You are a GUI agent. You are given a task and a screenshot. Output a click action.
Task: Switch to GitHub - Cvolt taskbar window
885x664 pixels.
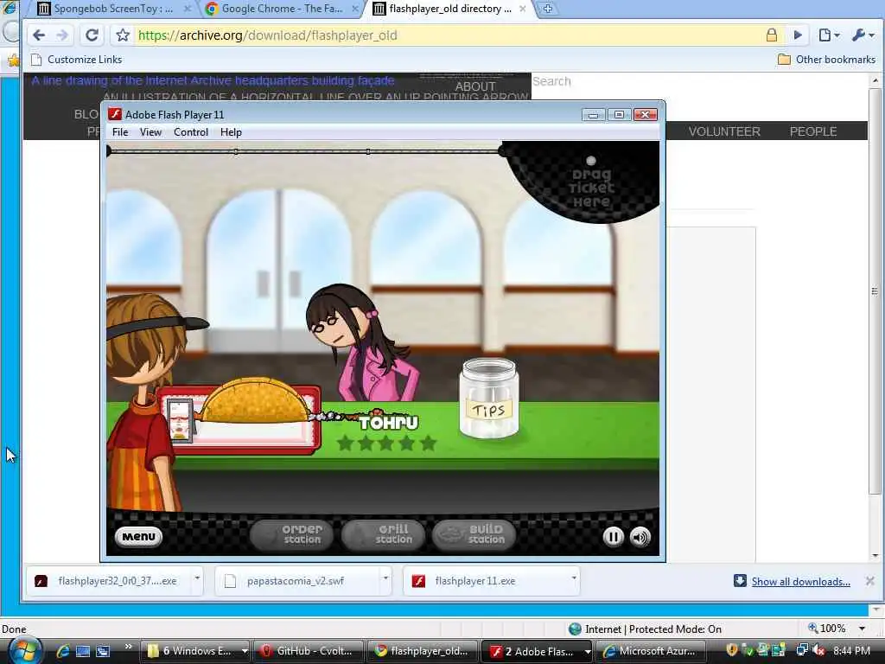point(309,651)
